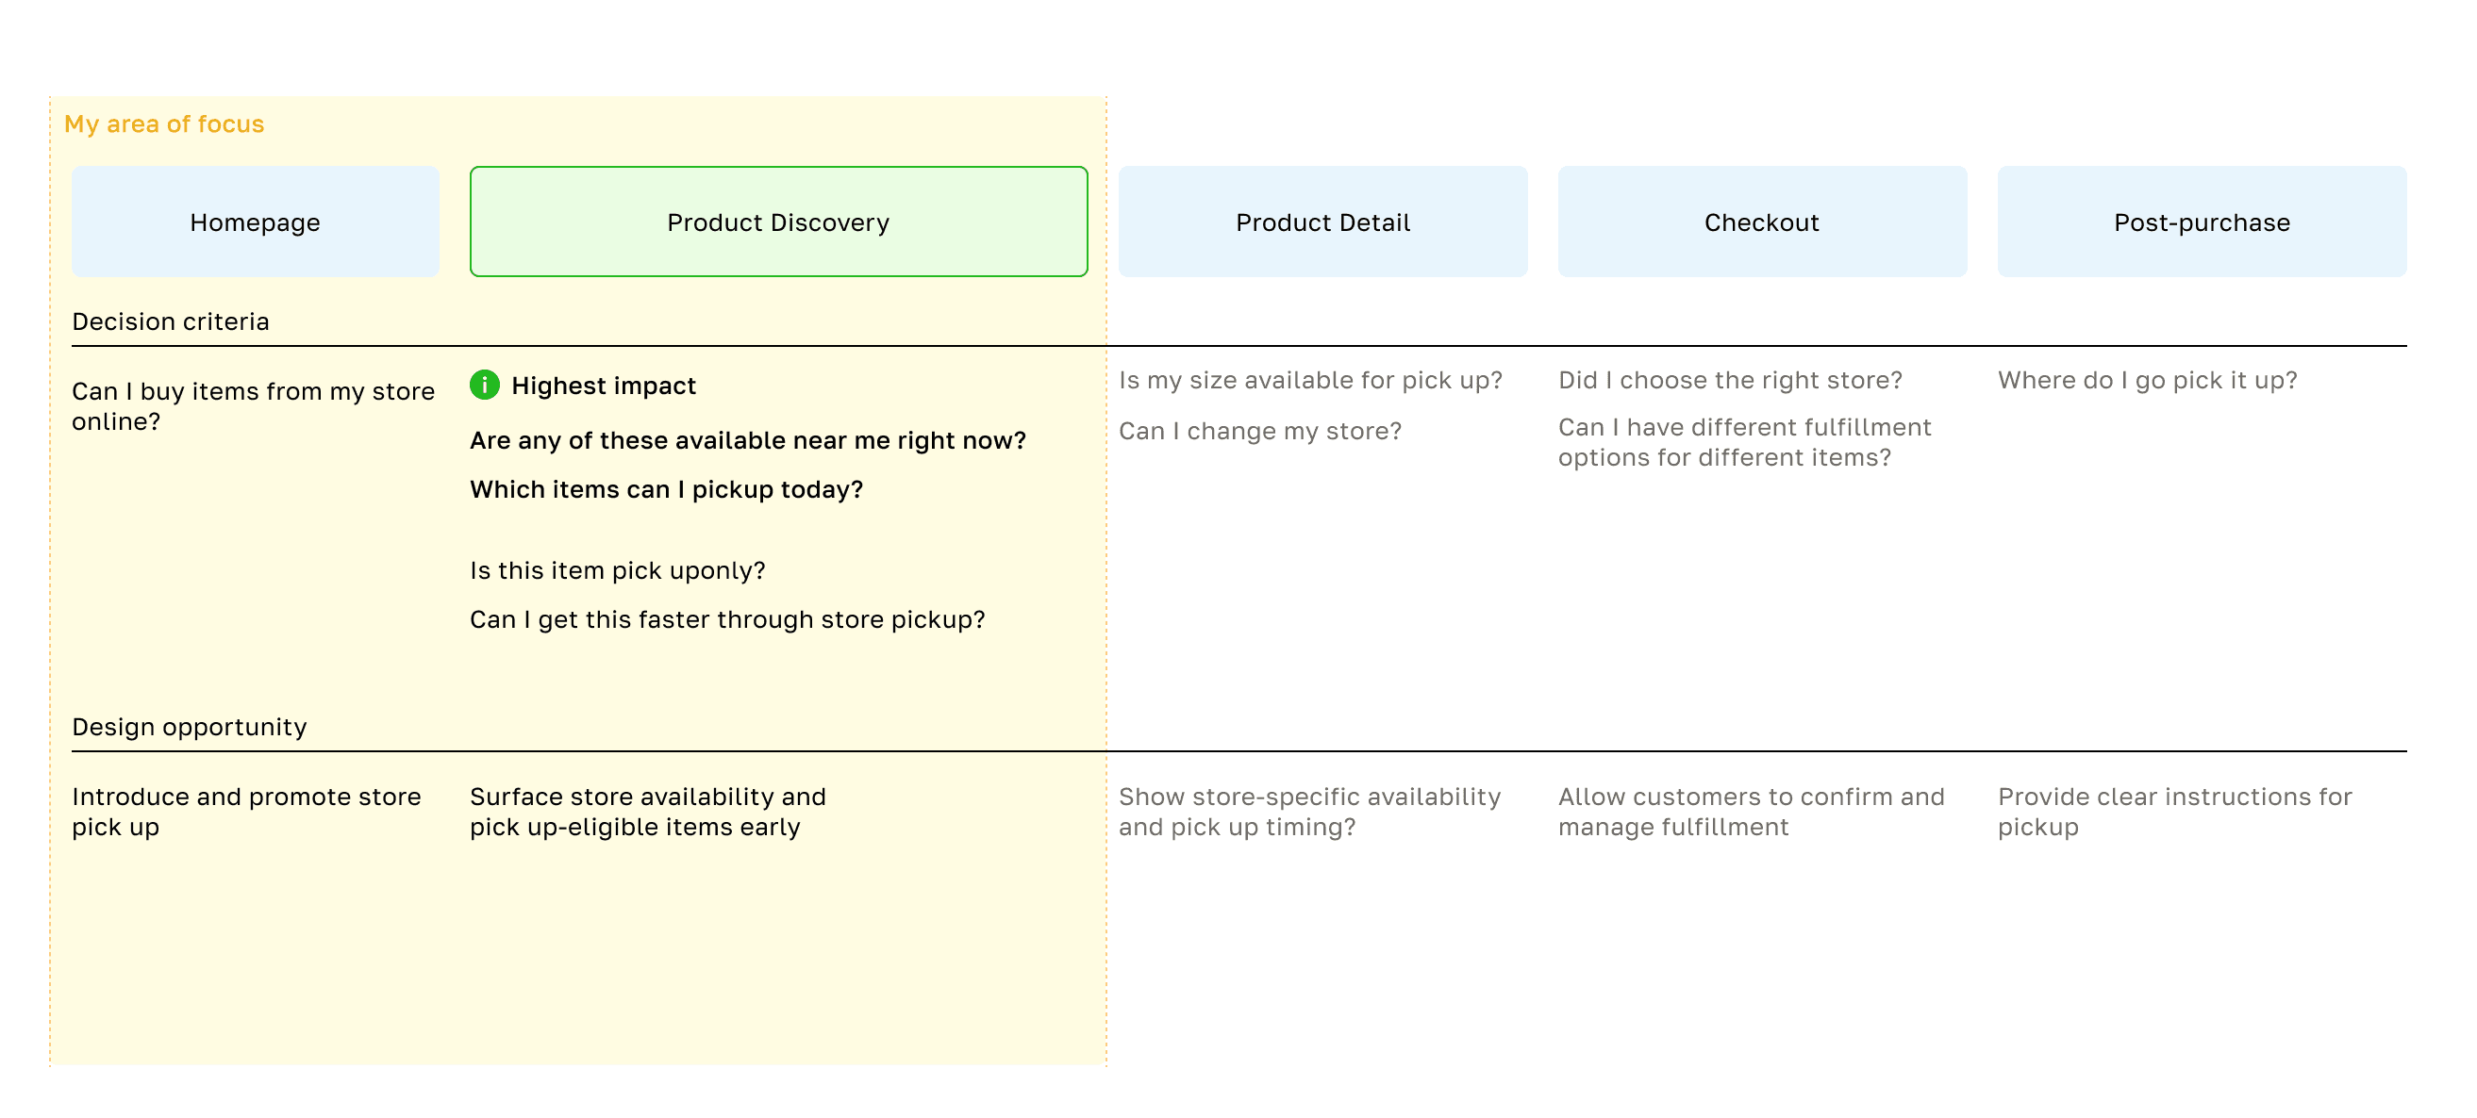Click 'Did I choose the right store?'

point(1730,381)
